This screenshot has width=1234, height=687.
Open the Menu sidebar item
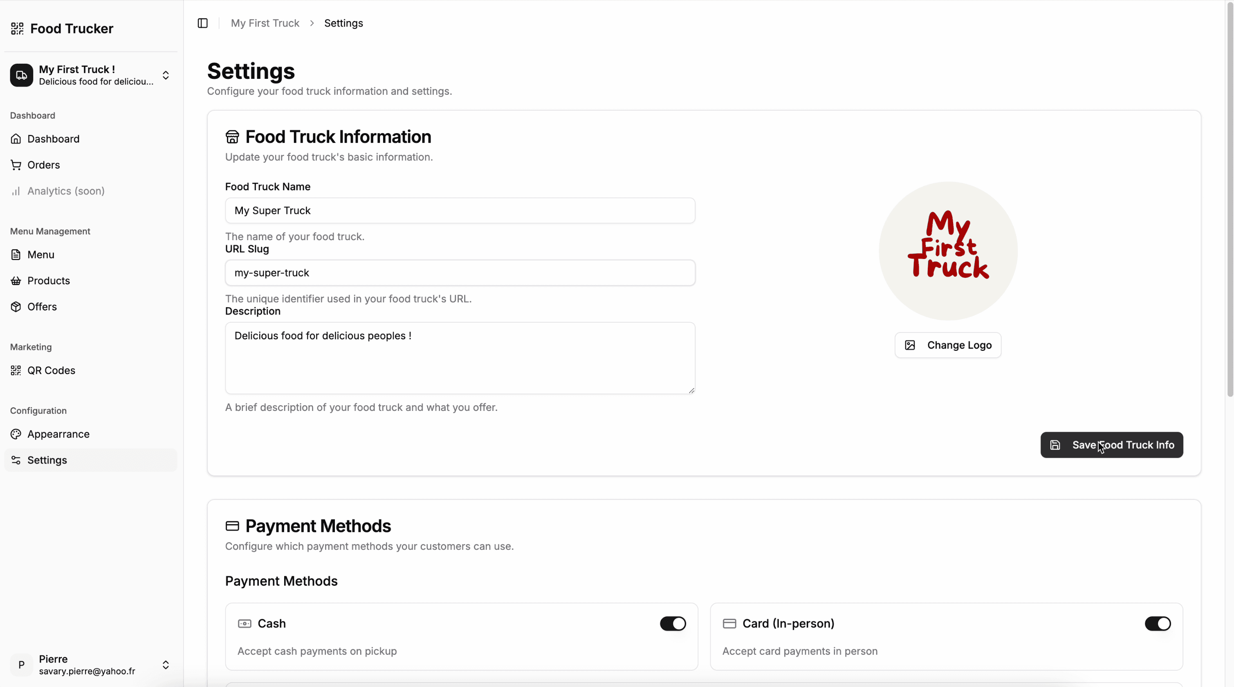41,254
